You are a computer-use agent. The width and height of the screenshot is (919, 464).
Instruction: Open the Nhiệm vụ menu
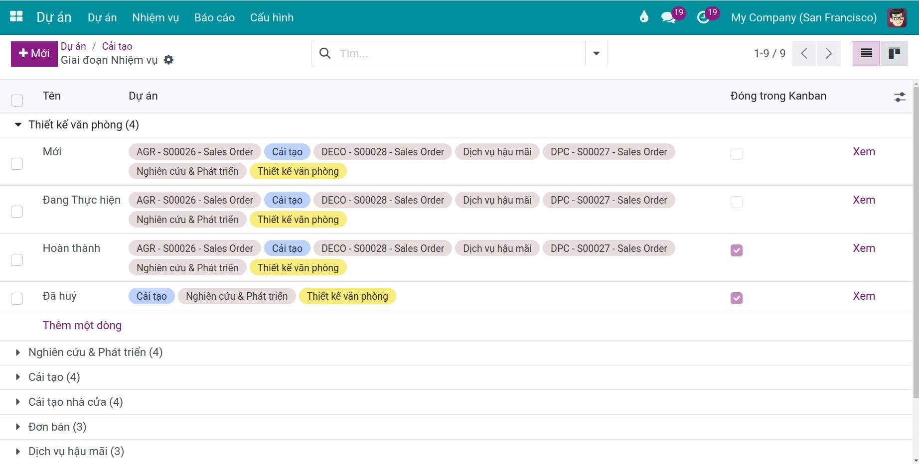click(155, 17)
